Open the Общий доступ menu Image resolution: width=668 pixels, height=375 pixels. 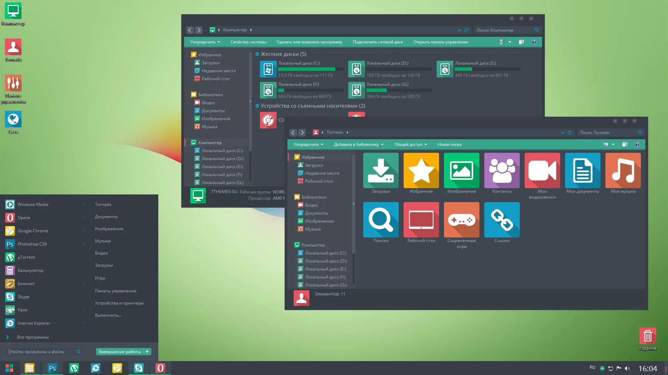[x=410, y=144]
